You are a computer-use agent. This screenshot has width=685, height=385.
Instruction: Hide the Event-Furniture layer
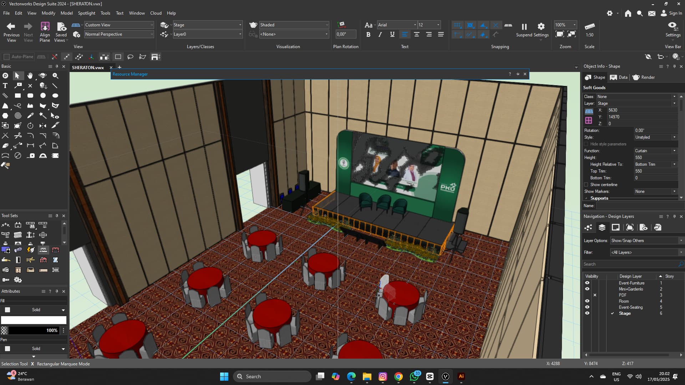(x=588, y=283)
